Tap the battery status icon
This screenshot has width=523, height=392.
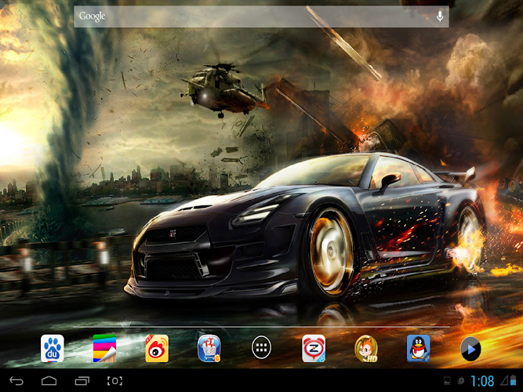[513, 381]
